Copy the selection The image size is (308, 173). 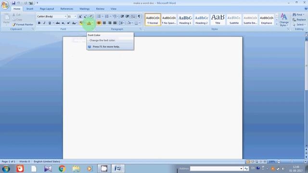tap(17, 20)
